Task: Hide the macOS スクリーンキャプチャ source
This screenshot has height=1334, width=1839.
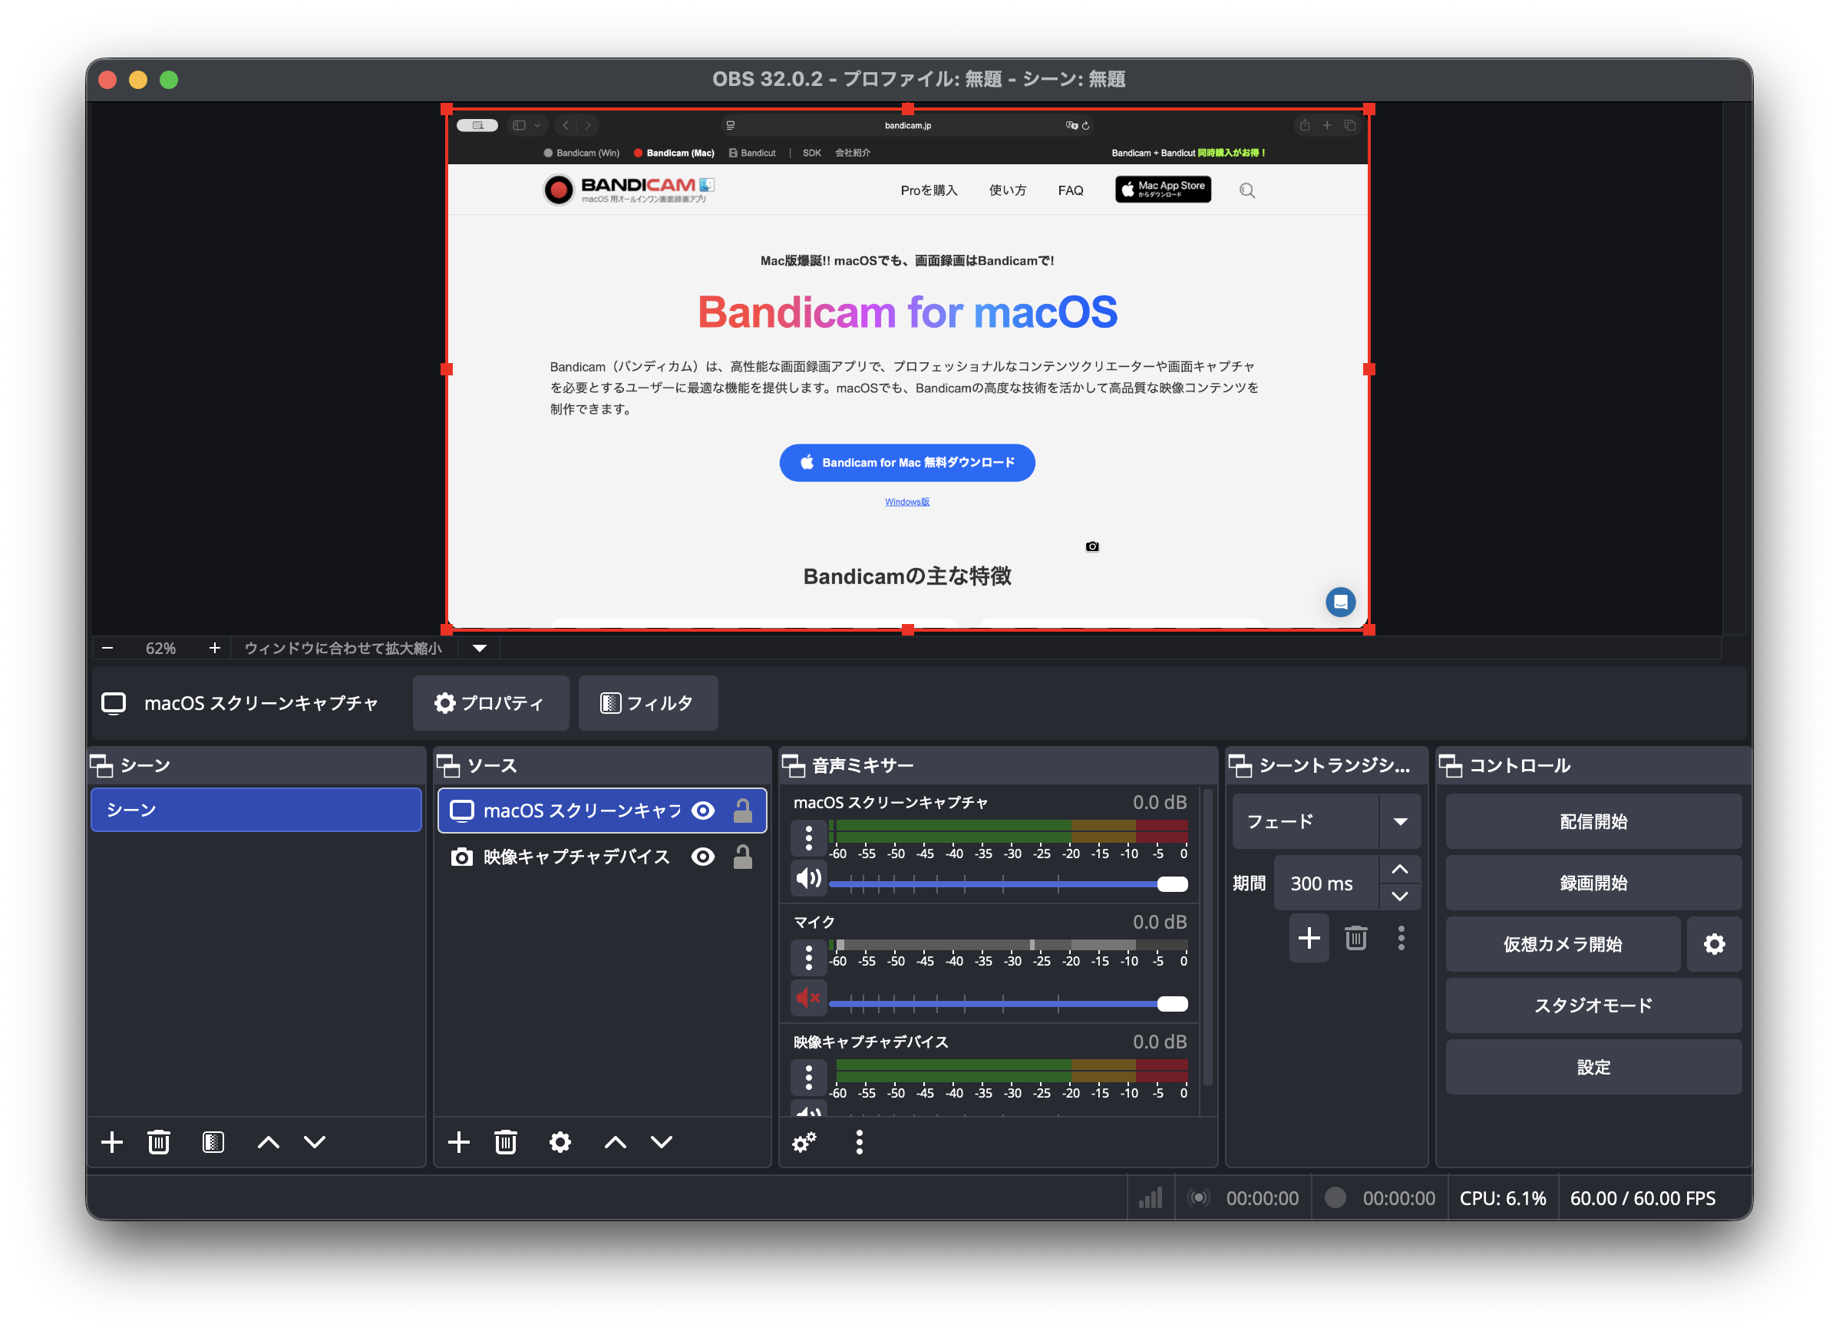Action: click(703, 810)
